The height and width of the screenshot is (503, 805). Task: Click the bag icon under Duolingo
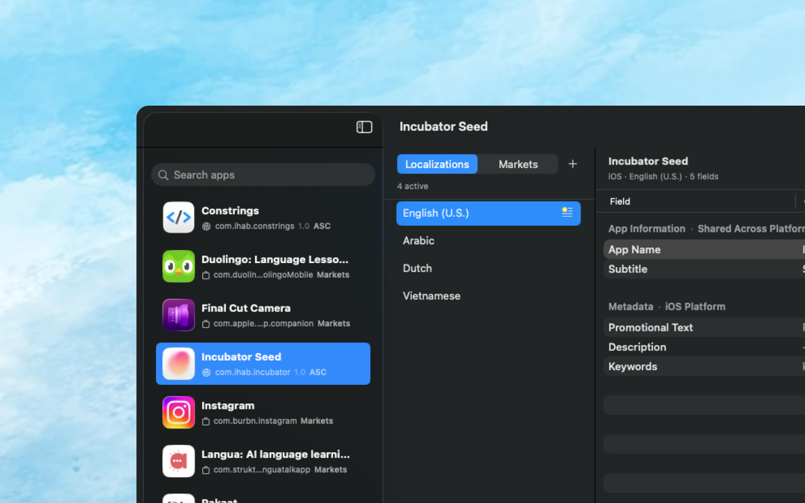[x=206, y=275]
